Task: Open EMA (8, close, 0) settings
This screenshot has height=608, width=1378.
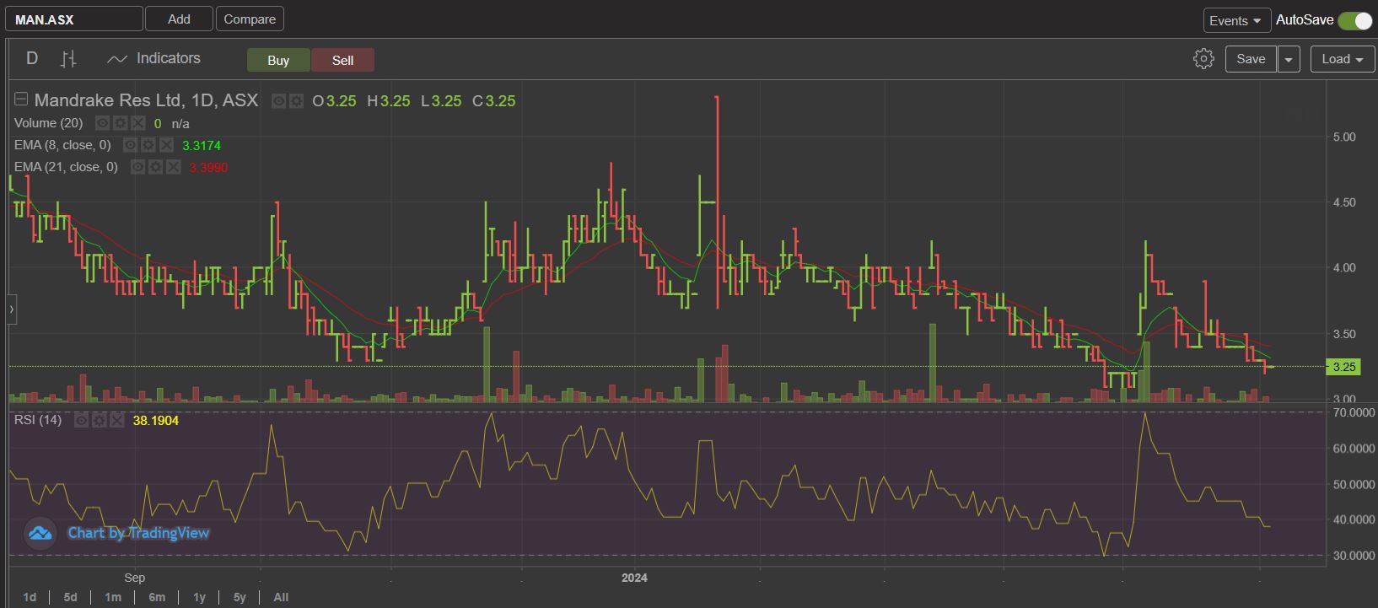Action: 148,145
